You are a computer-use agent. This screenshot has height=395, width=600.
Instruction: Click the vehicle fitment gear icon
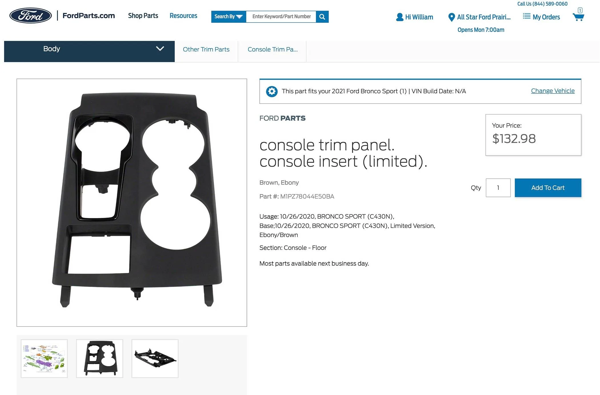pos(272,91)
